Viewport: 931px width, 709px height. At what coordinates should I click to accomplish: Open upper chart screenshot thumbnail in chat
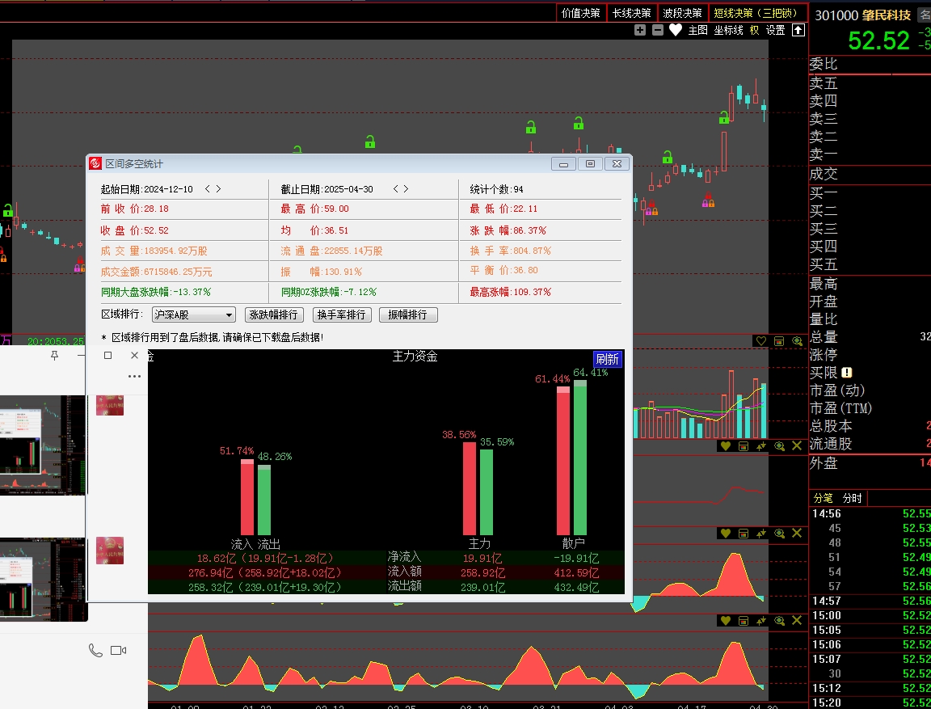[x=43, y=445]
